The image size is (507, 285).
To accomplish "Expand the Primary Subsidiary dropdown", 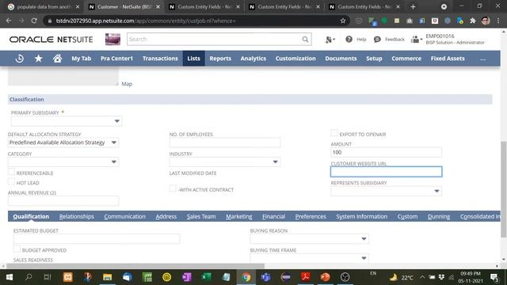I will 116,121.
